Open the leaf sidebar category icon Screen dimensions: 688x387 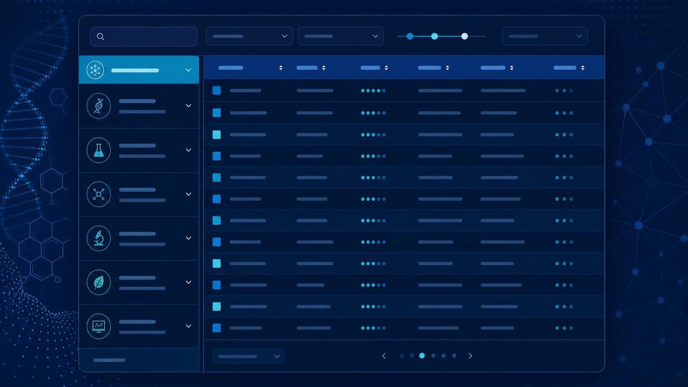[98, 283]
